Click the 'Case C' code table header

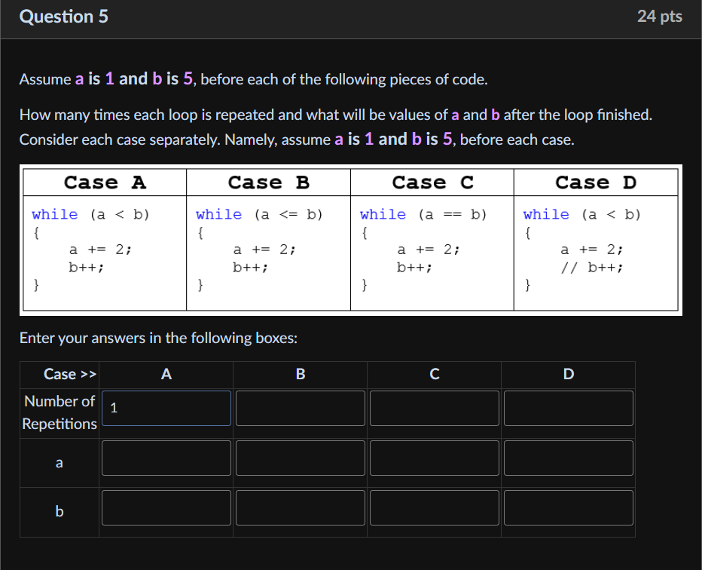(x=432, y=182)
